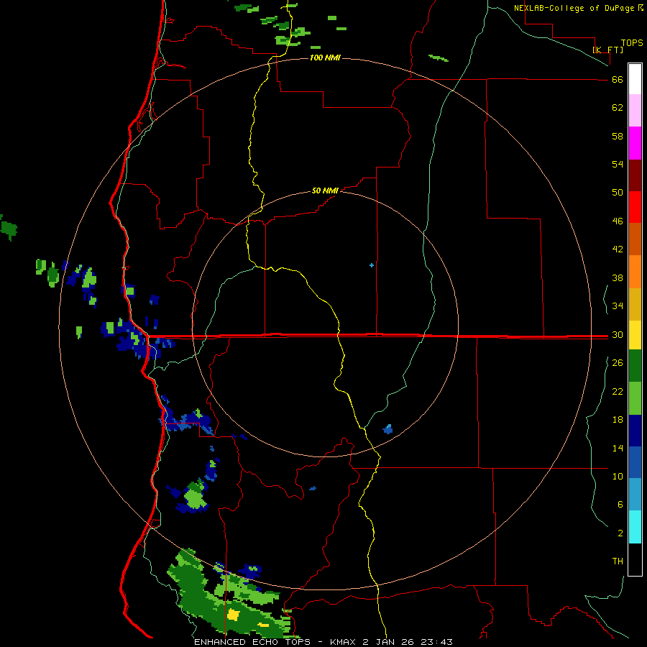Select the '6' legend value
The width and height of the screenshot is (647, 647).
(620, 504)
